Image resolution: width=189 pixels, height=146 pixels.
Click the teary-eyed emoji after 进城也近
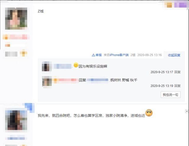149,113
